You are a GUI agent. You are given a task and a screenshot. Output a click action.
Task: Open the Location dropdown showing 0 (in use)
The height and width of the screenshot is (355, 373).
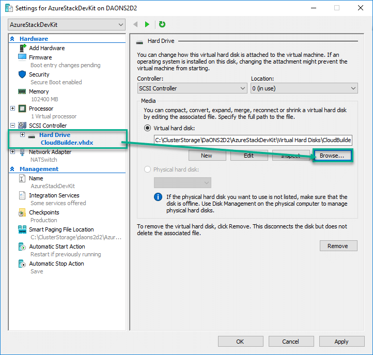point(304,88)
